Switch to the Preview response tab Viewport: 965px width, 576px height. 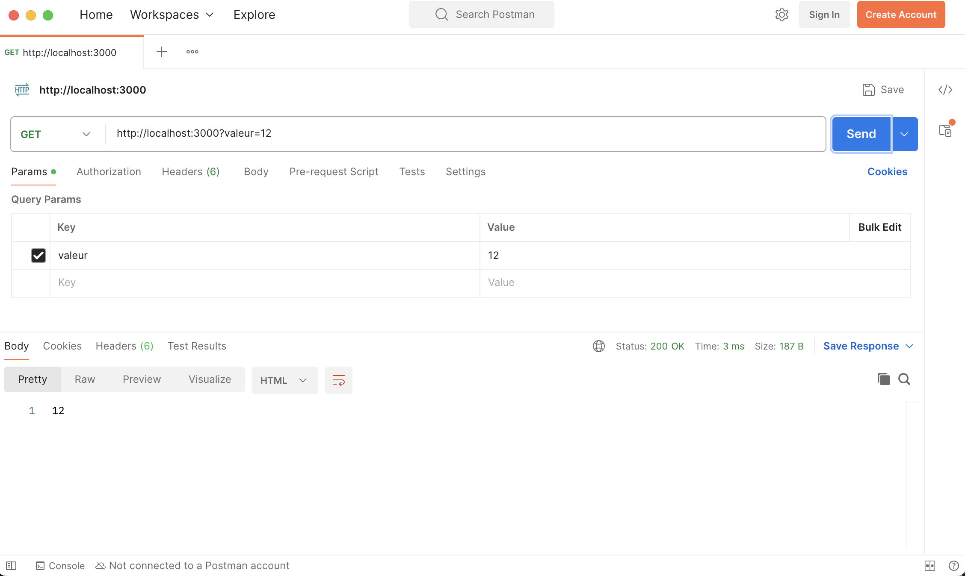pos(142,379)
